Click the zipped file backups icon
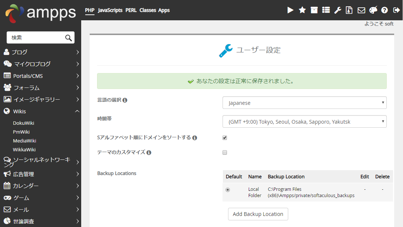 pyautogui.click(x=349, y=10)
